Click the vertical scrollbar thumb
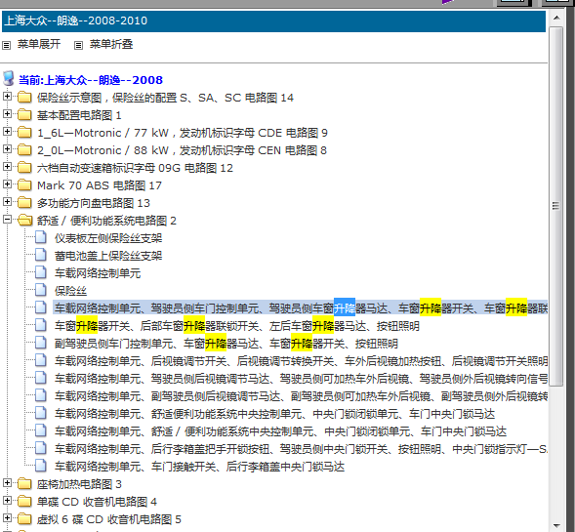Screen dimensions: 575x532 point(556,206)
